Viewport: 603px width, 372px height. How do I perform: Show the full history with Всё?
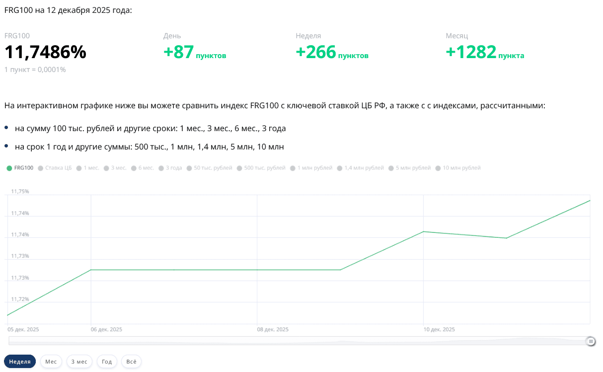coord(131,362)
